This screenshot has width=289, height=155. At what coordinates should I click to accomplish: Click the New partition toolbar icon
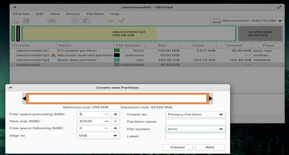tap(16, 21)
